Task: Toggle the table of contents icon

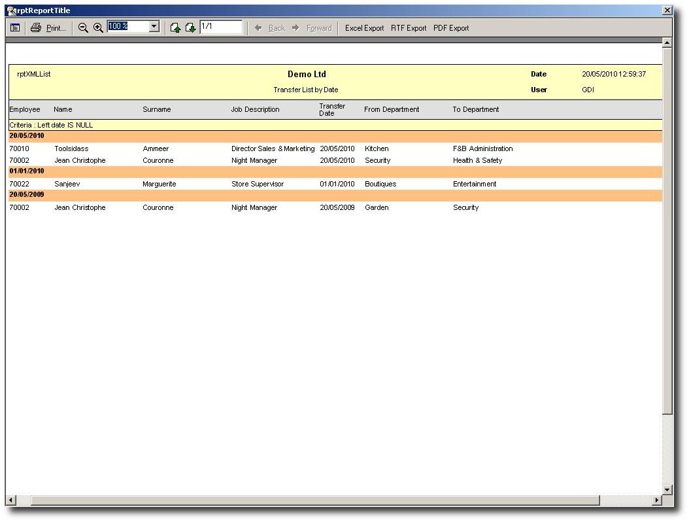Action: 14,28
